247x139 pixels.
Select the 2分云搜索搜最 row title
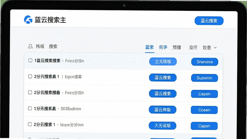tap(47, 93)
